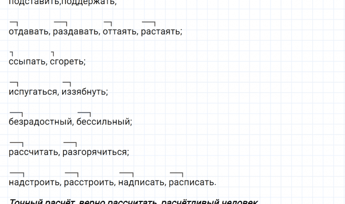The image size is (345, 204).
Task: Click the prefix mark above "надстроить"
Action: (x=16, y=173)
